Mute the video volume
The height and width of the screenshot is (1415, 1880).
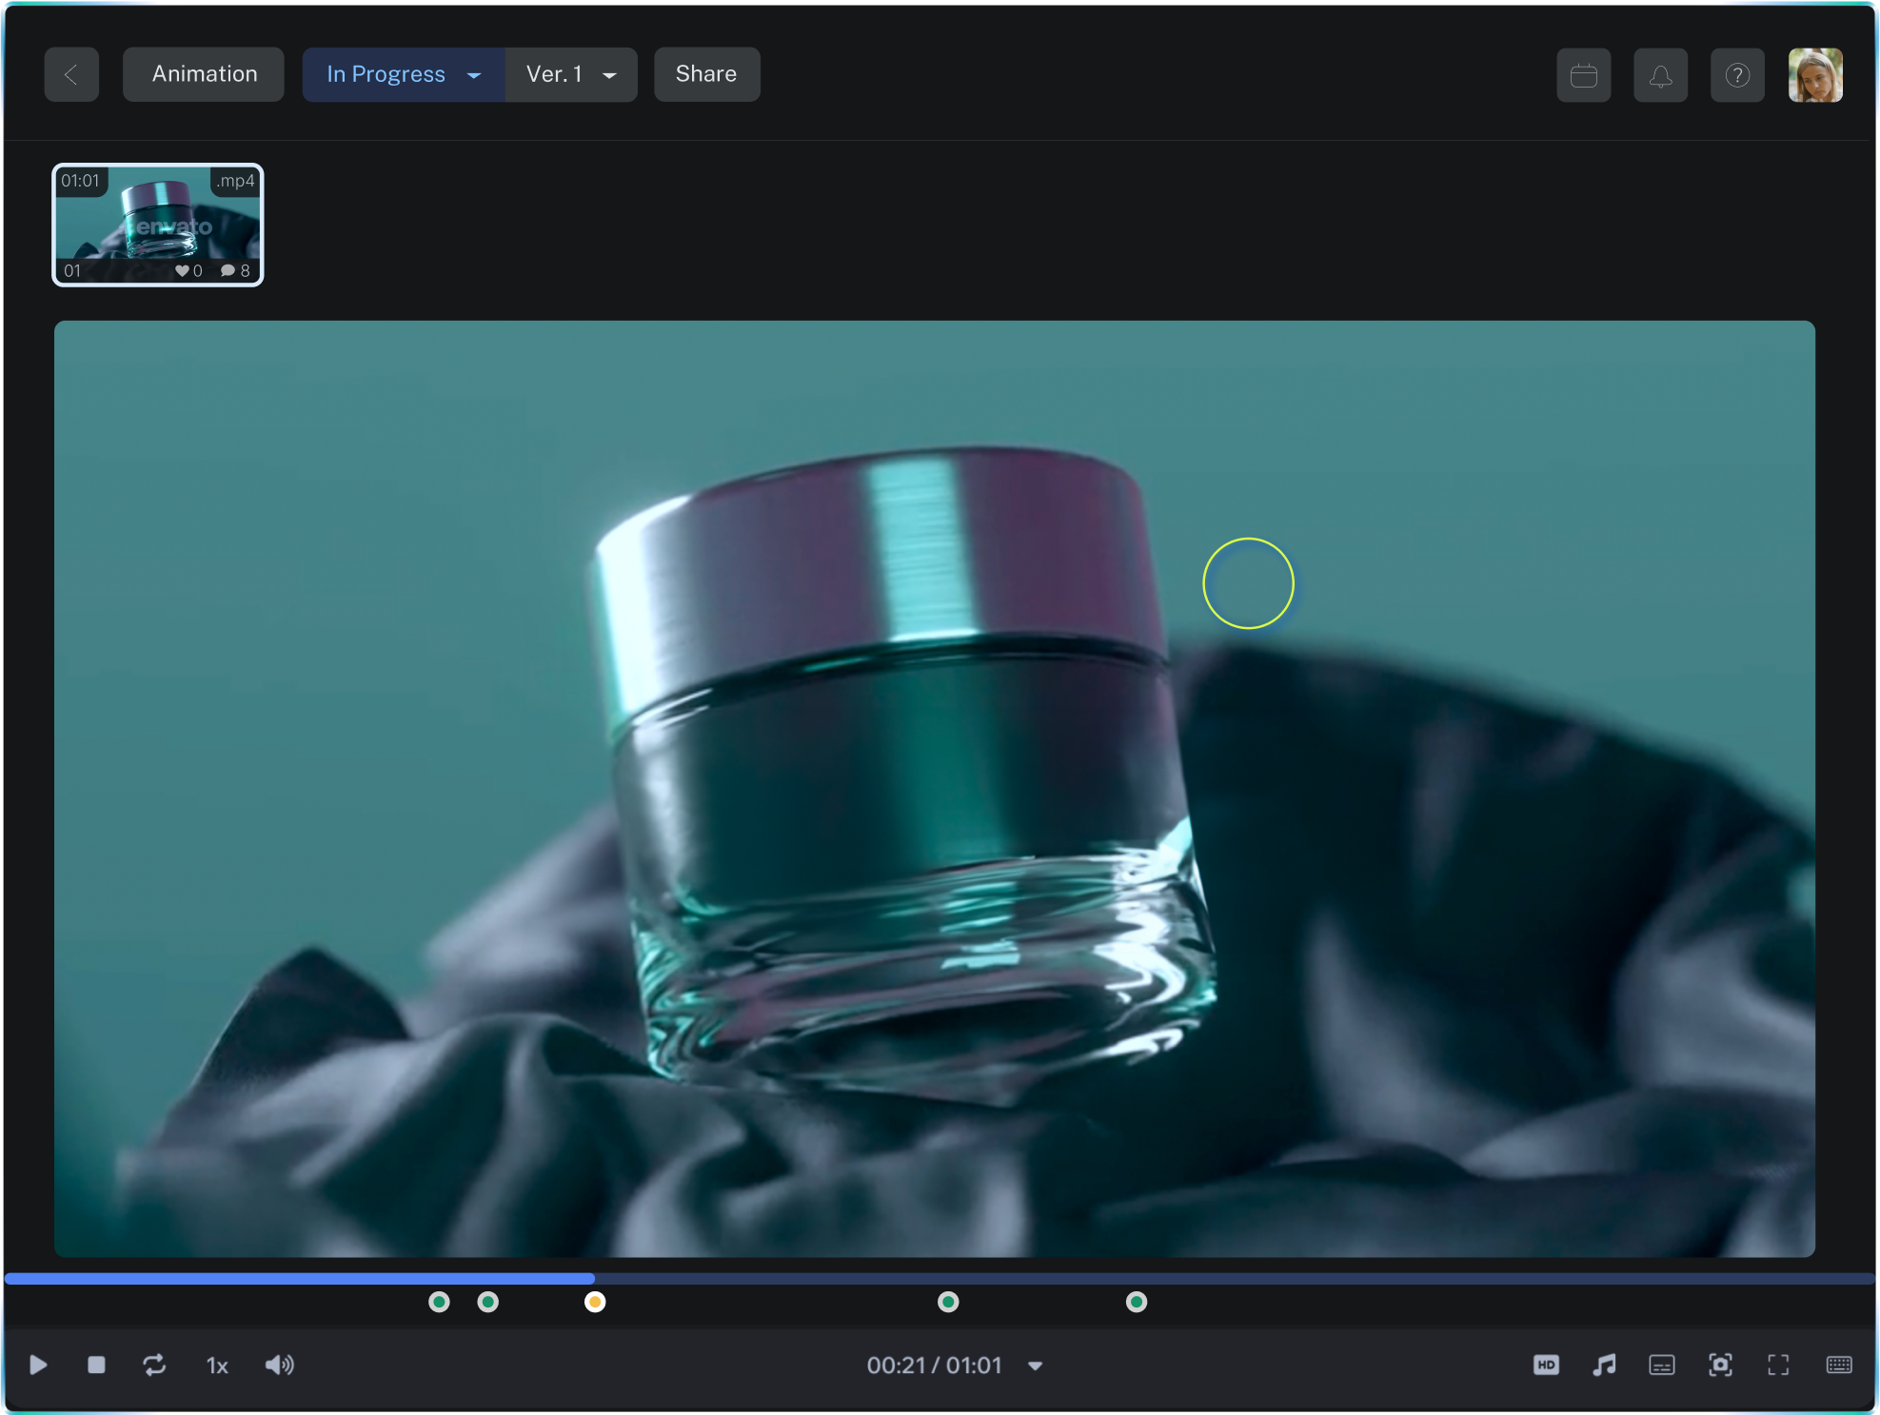click(x=279, y=1366)
